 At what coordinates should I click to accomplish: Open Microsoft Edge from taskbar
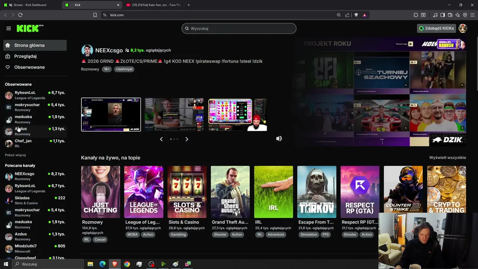pyautogui.click(x=102, y=264)
